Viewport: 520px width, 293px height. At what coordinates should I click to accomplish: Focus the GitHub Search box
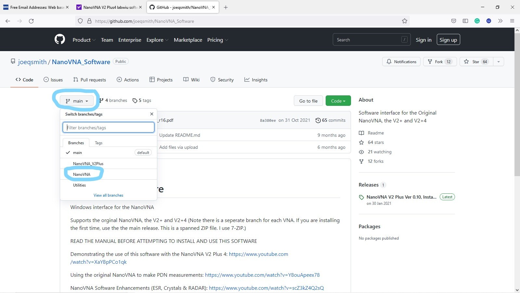(x=371, y=39)
